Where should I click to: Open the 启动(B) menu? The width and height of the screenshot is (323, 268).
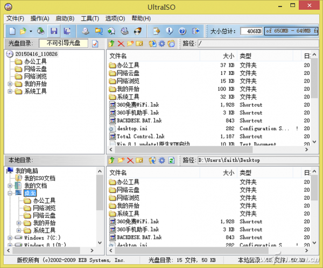65,18
